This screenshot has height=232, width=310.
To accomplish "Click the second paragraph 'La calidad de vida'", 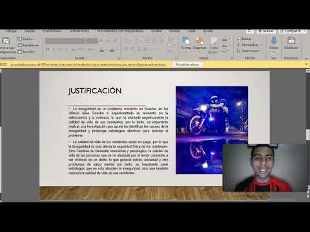I will click(118, 157).
